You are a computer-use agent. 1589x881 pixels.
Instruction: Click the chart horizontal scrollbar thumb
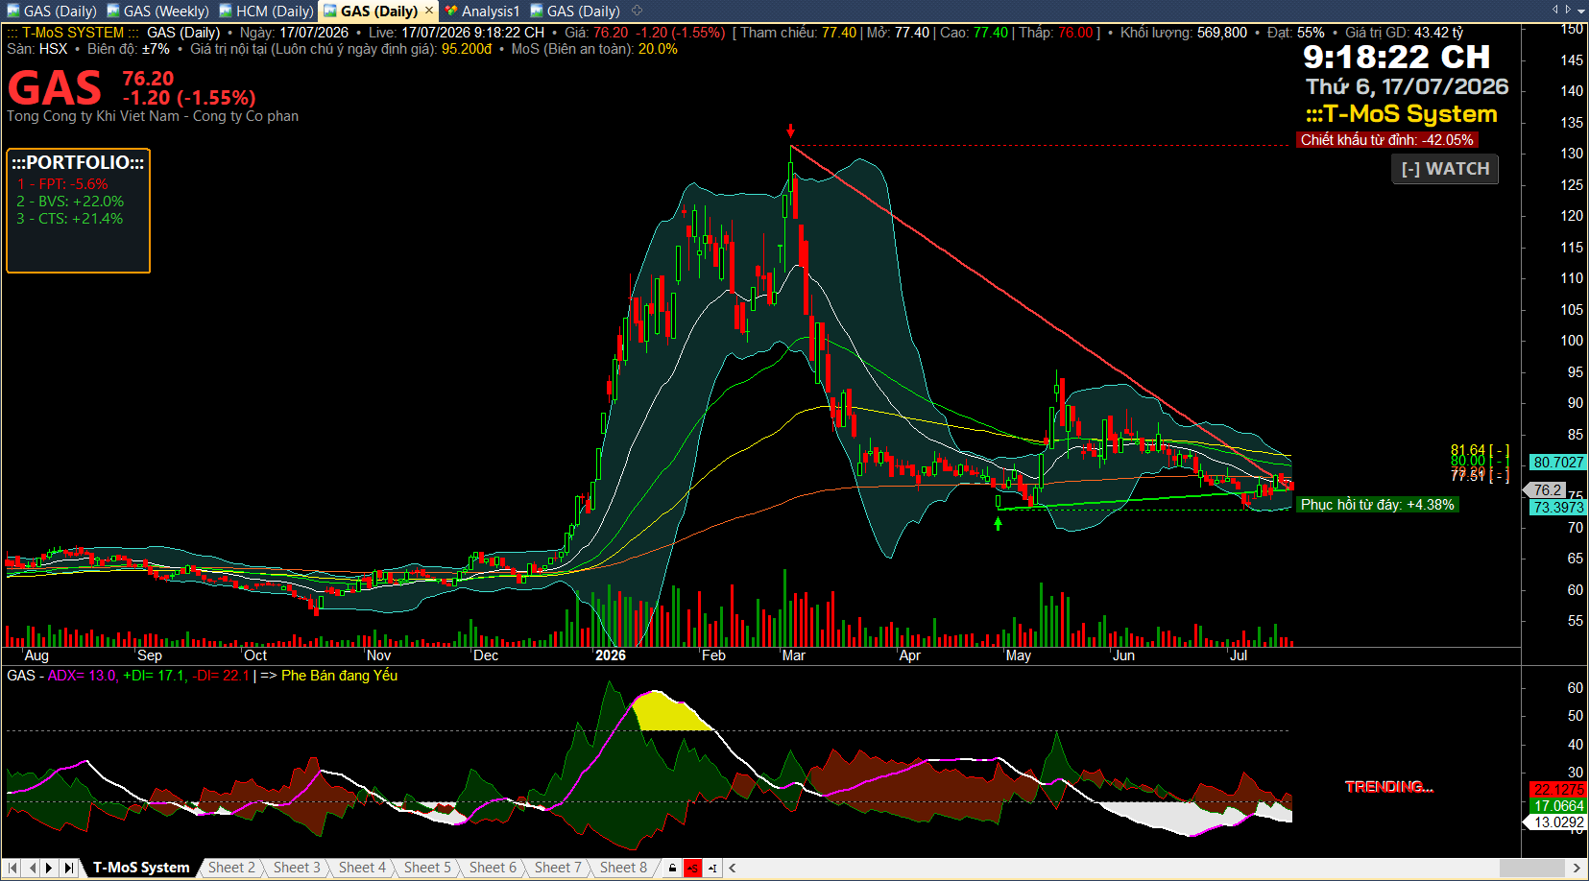coord(1532,869)
